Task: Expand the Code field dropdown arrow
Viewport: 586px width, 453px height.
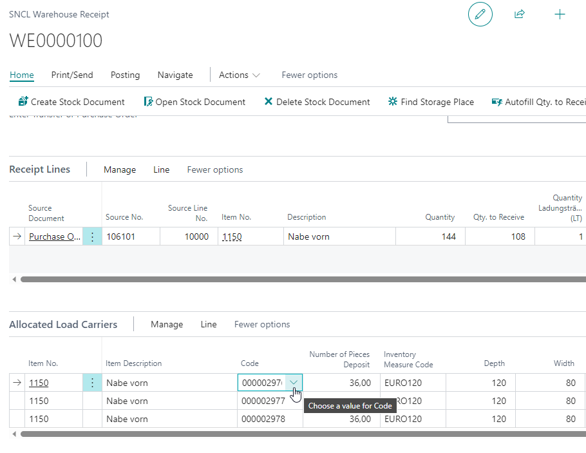Action: [x=294, y=383]
